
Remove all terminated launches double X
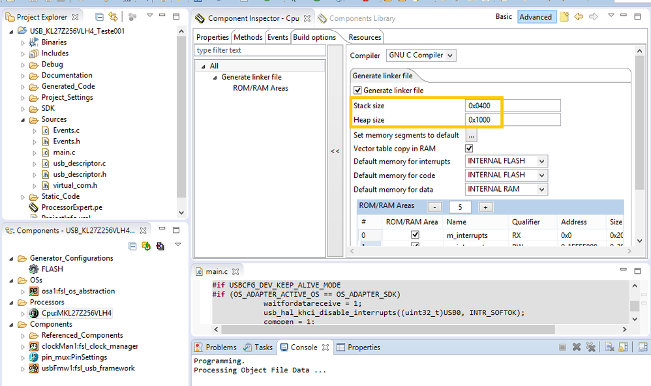tap(590, 347)
